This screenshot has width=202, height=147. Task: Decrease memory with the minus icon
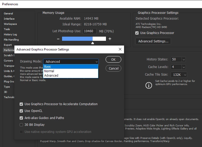58,39
